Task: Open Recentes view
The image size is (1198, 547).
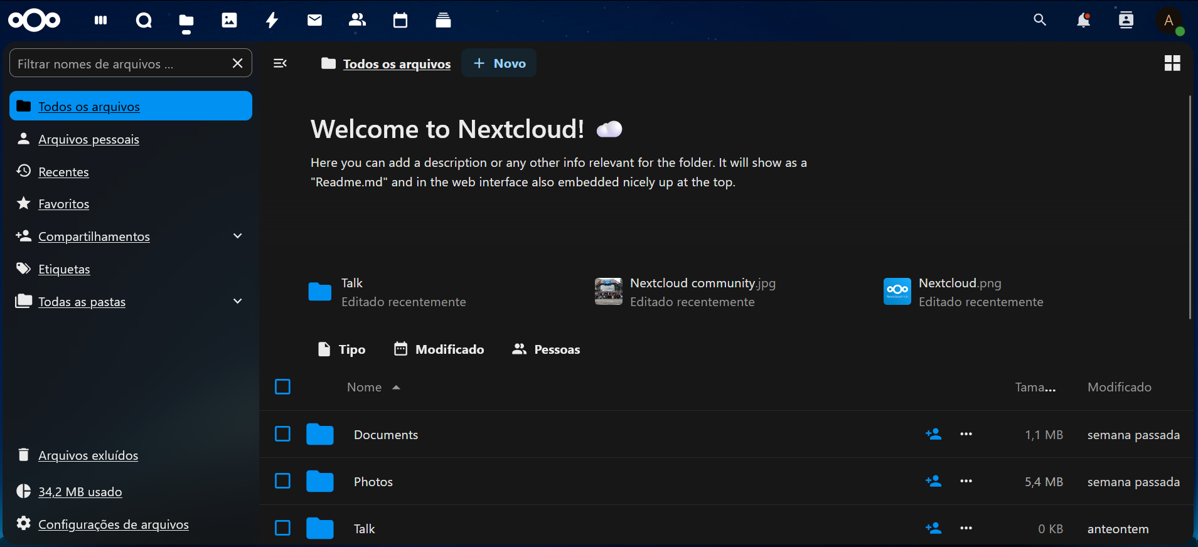Action: coord(131,171)
